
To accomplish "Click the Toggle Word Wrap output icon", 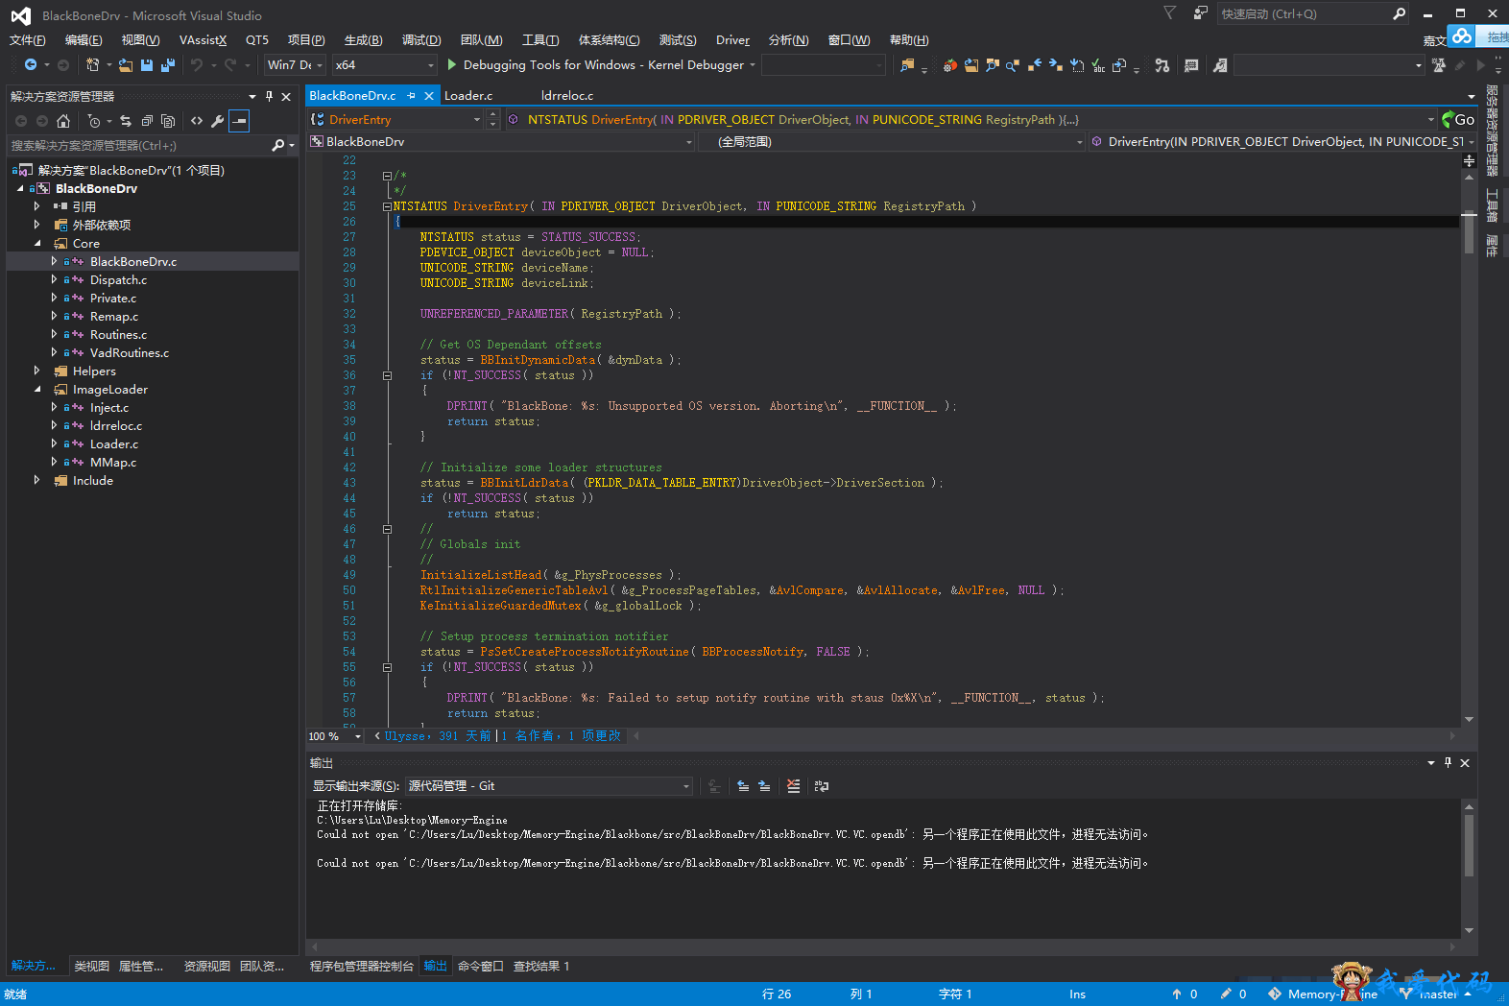I will tap(822, 786).
